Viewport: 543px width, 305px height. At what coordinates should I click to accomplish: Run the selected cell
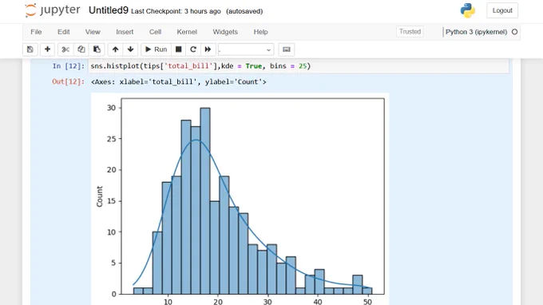[x=156, y=50]
